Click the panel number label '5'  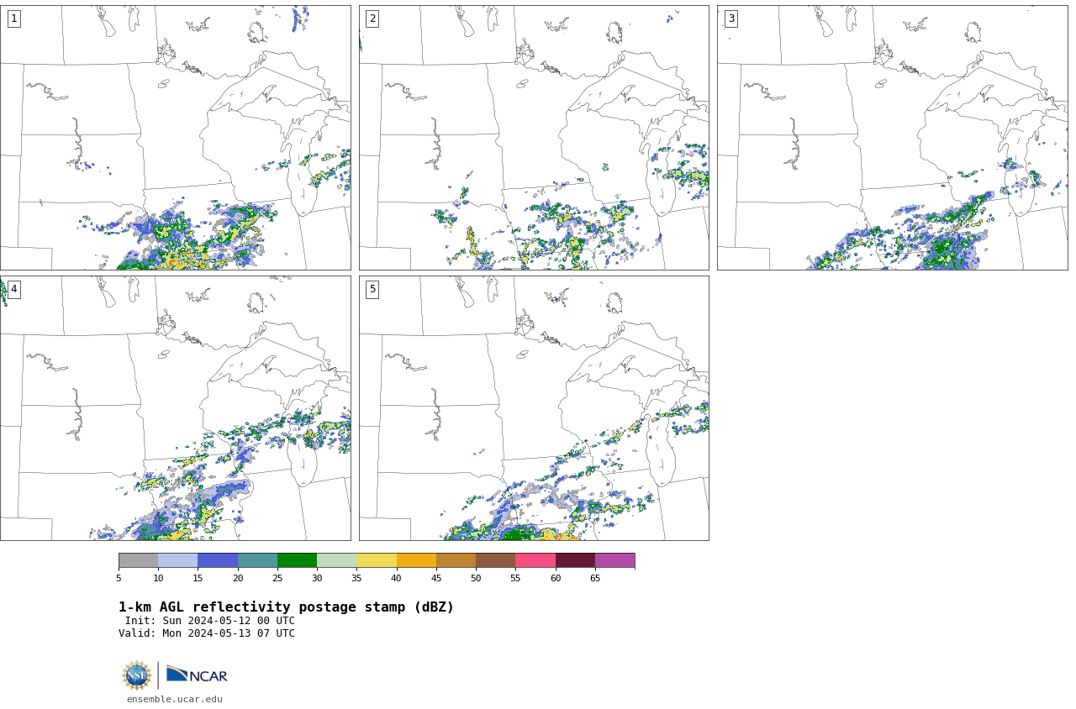pyautogui.click(x=372, y=289)
